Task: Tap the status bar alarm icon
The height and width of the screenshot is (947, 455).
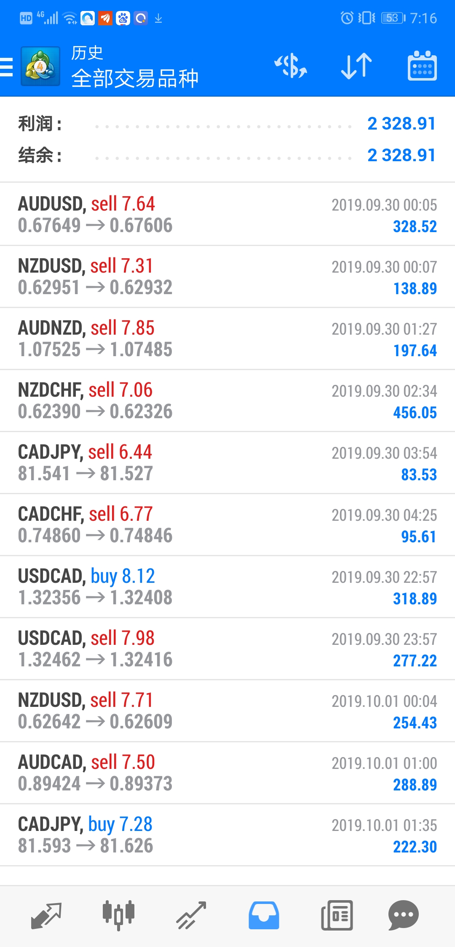Action: click(x=347, y=18)
